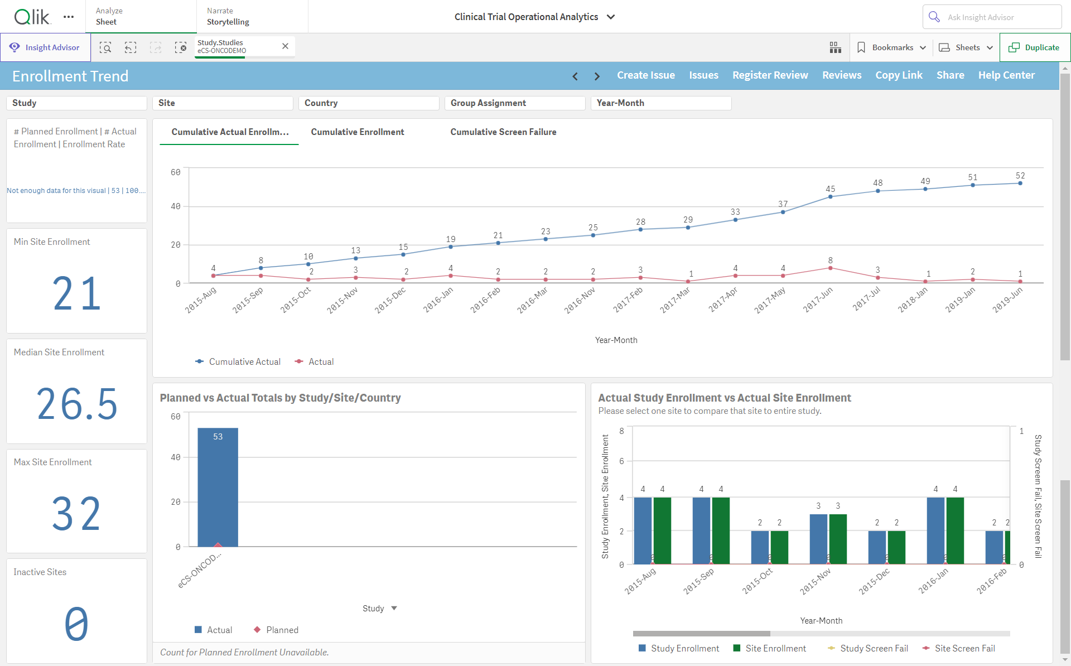Switch to the Narrate Storytelling tab

[x=252, y=17]
